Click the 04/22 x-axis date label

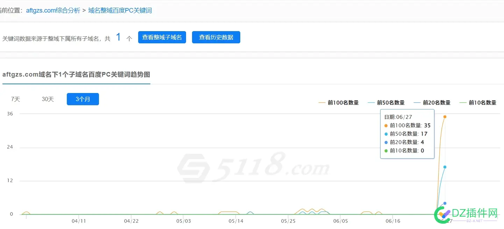pyautogui.click(x=132, y=221)
